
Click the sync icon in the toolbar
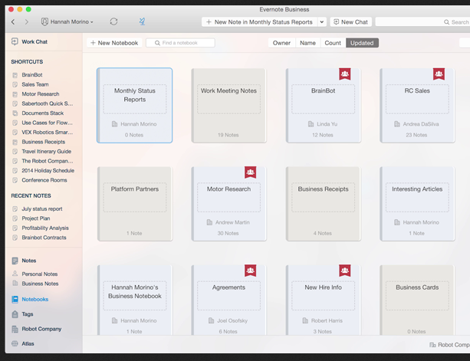tap(114, 22)
